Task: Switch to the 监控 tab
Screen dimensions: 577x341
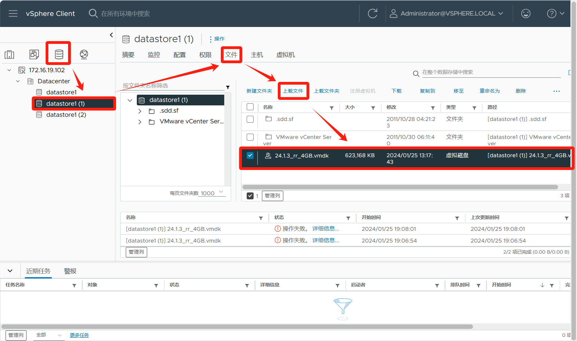Action: [x=154, y=55]
